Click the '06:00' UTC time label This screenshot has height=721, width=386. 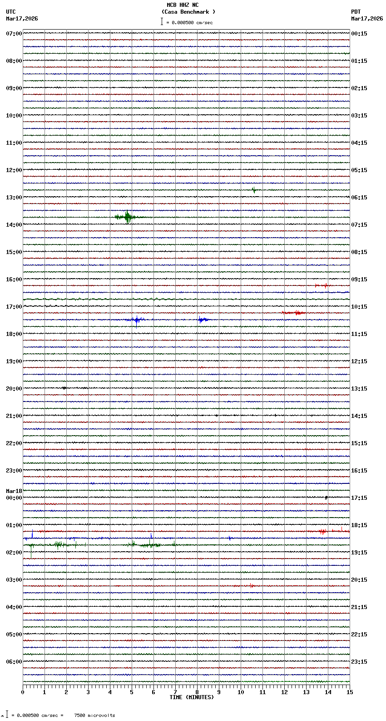tap(14, 662)
